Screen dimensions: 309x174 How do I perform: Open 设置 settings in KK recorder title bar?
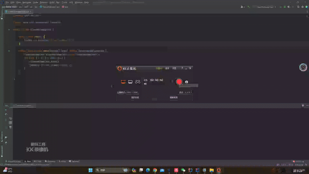(174, 68)
